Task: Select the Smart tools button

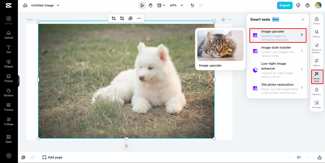Action: pos(317,77)
